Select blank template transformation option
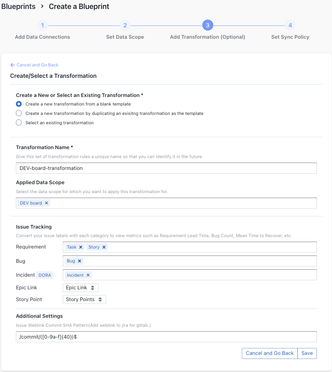 click(19, 104)
